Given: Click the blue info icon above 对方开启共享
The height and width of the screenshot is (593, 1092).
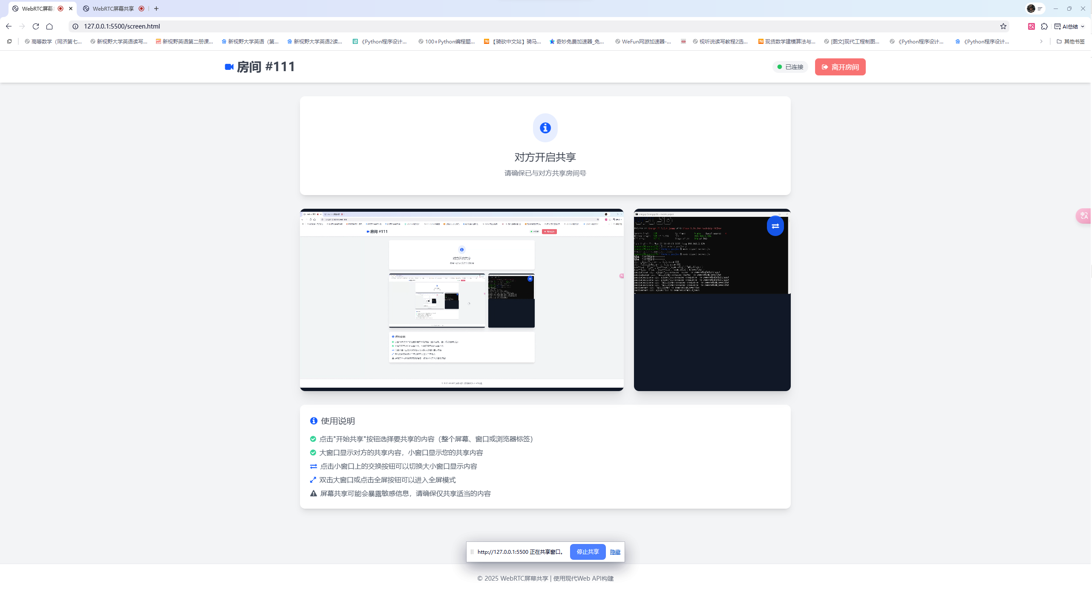Looking at the screenshot, I should click(545, 128).
